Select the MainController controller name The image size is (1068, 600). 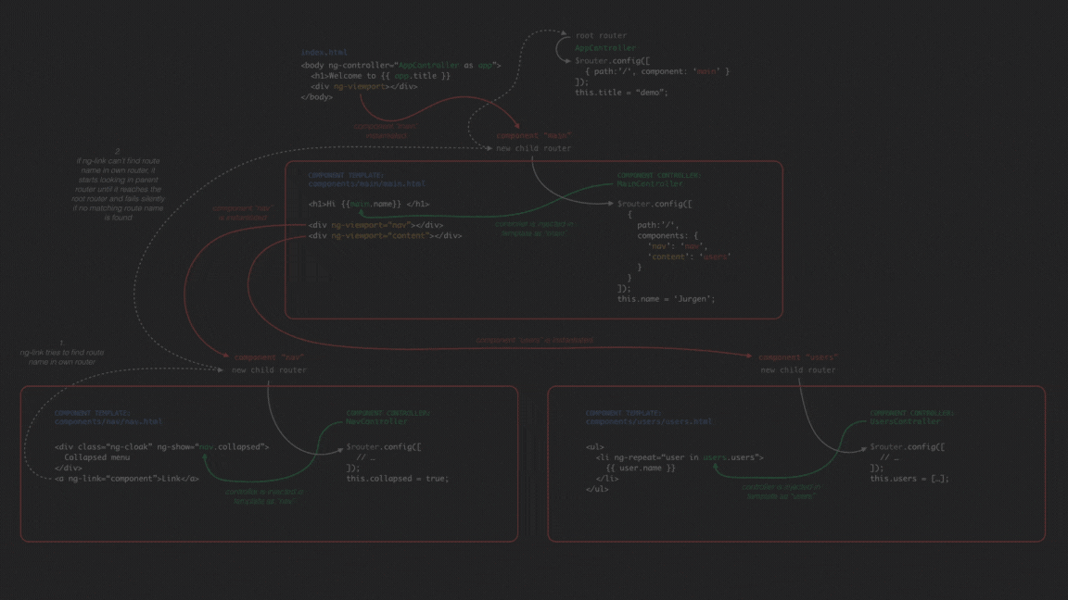click(649, 182)
